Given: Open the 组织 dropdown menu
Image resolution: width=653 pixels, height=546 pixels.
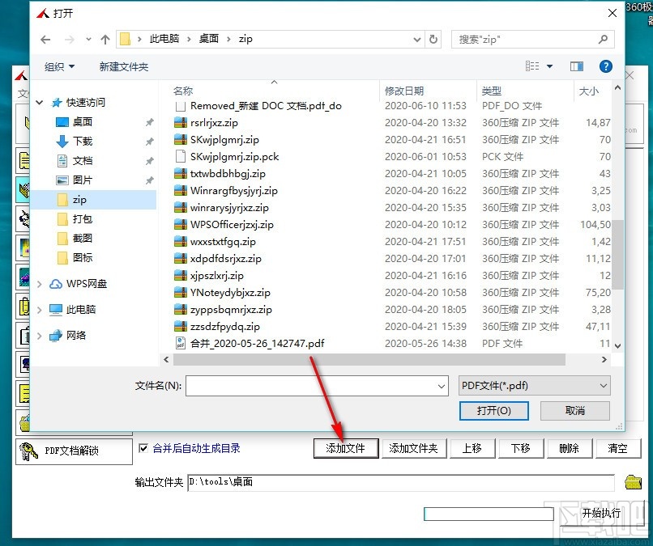Looking at the screenshot, I should (57, 66).
